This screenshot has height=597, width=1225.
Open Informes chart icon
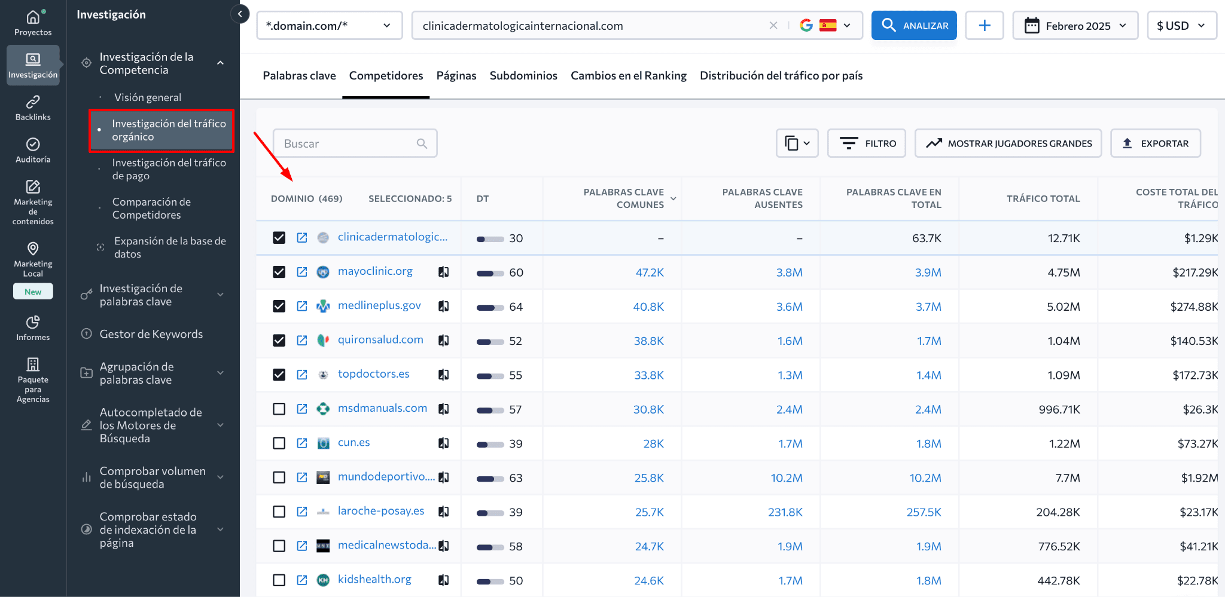point(33,322)
